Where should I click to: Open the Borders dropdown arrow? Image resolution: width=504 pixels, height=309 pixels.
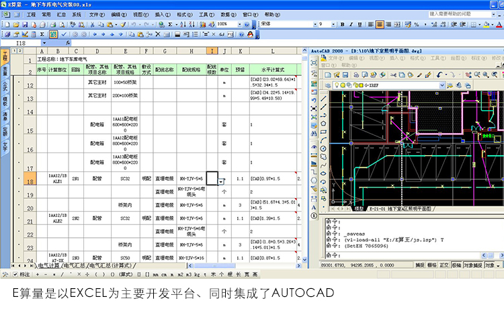tap(479, 24)
